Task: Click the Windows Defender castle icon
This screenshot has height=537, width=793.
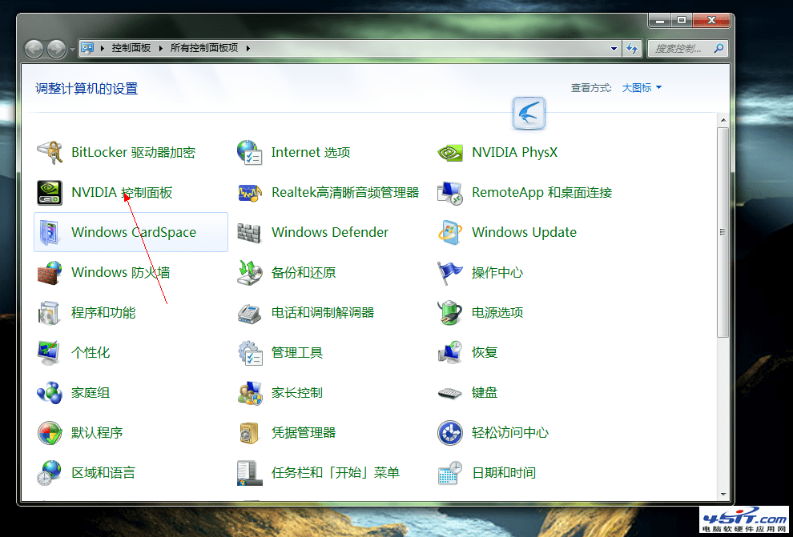Action: tap(250, 232)
